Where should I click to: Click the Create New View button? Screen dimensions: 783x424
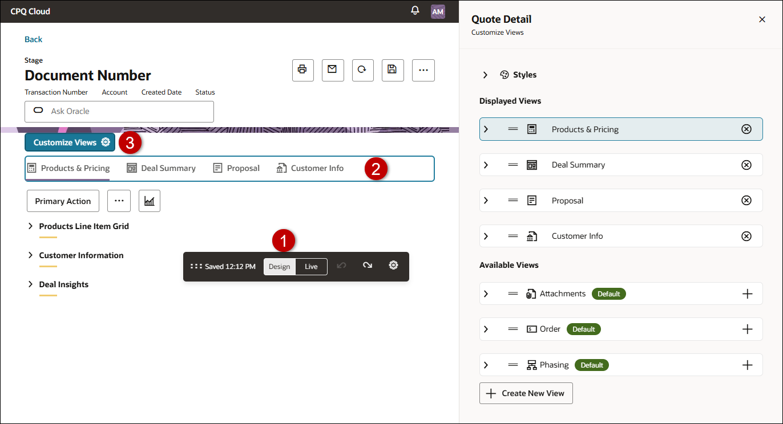coord(526,393)
